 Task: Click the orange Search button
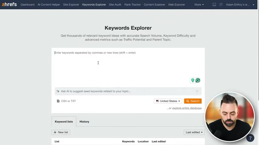click(193, 101)
